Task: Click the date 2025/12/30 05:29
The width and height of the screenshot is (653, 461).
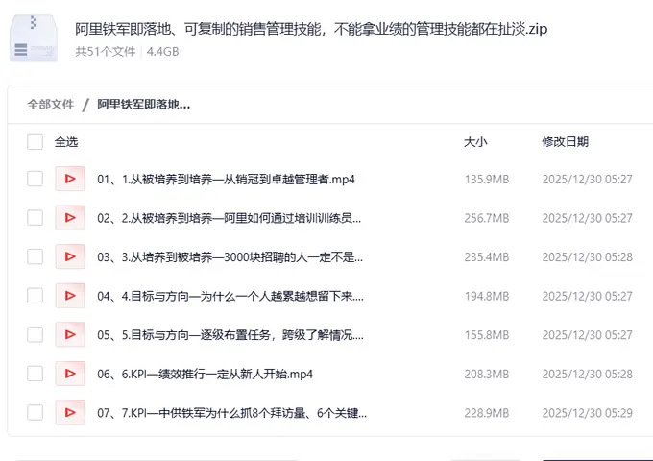Action: [x=587, y=413]
